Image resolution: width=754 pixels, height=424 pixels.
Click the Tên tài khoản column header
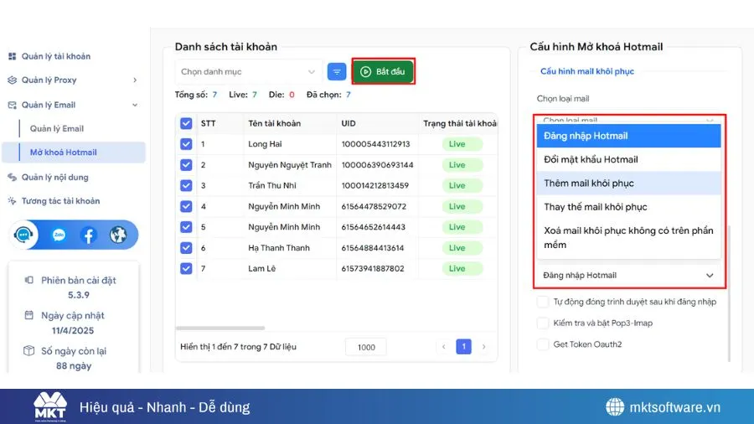[275, 123]
